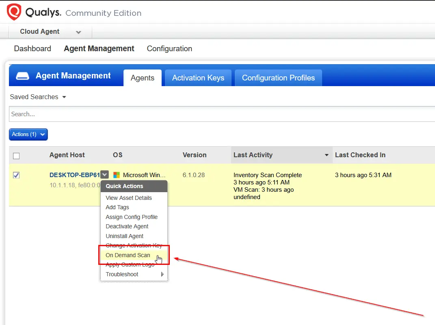Switch to the Activation Keys tab
The width and height of the screenshot is (435, 325).
click(x=198, y=78)
